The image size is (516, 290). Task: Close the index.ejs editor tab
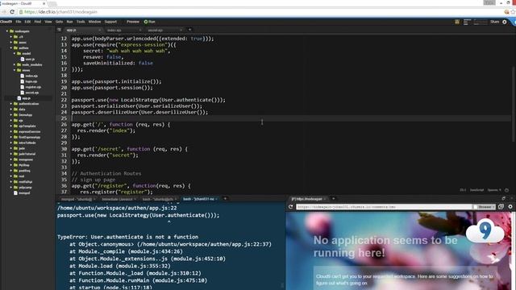pos(140,30)
